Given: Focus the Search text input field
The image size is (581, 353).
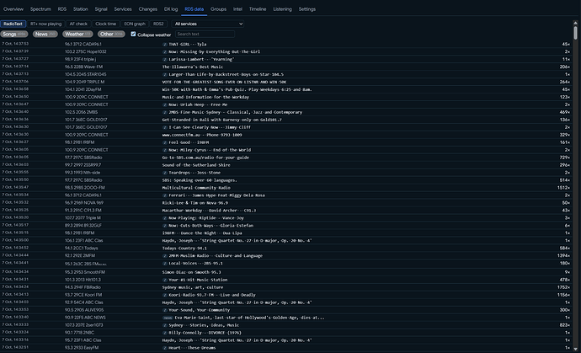Looking at the screenshot, I should [205, 34].
